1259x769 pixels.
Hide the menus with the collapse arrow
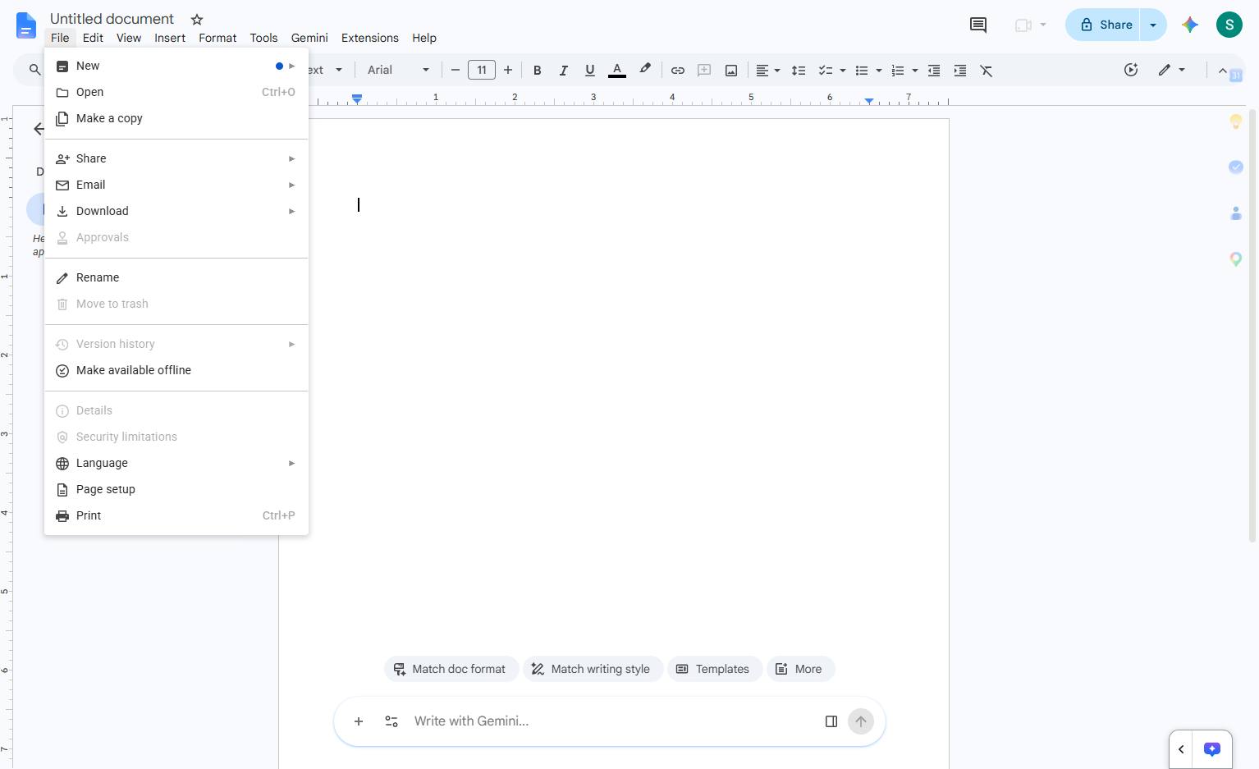click(1222, 71)
